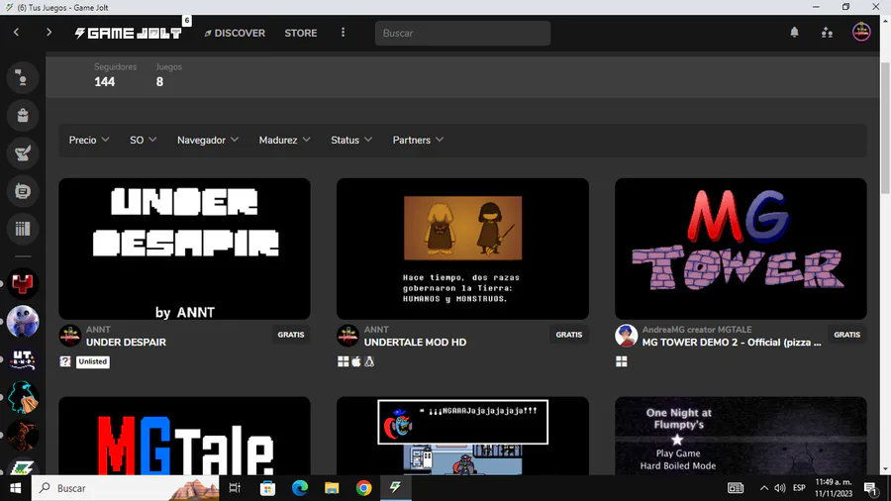The height and width of the screenshot is (501, 891).
Task: Open the UNDER DESPAIR title link
Action: pos(126,342)
